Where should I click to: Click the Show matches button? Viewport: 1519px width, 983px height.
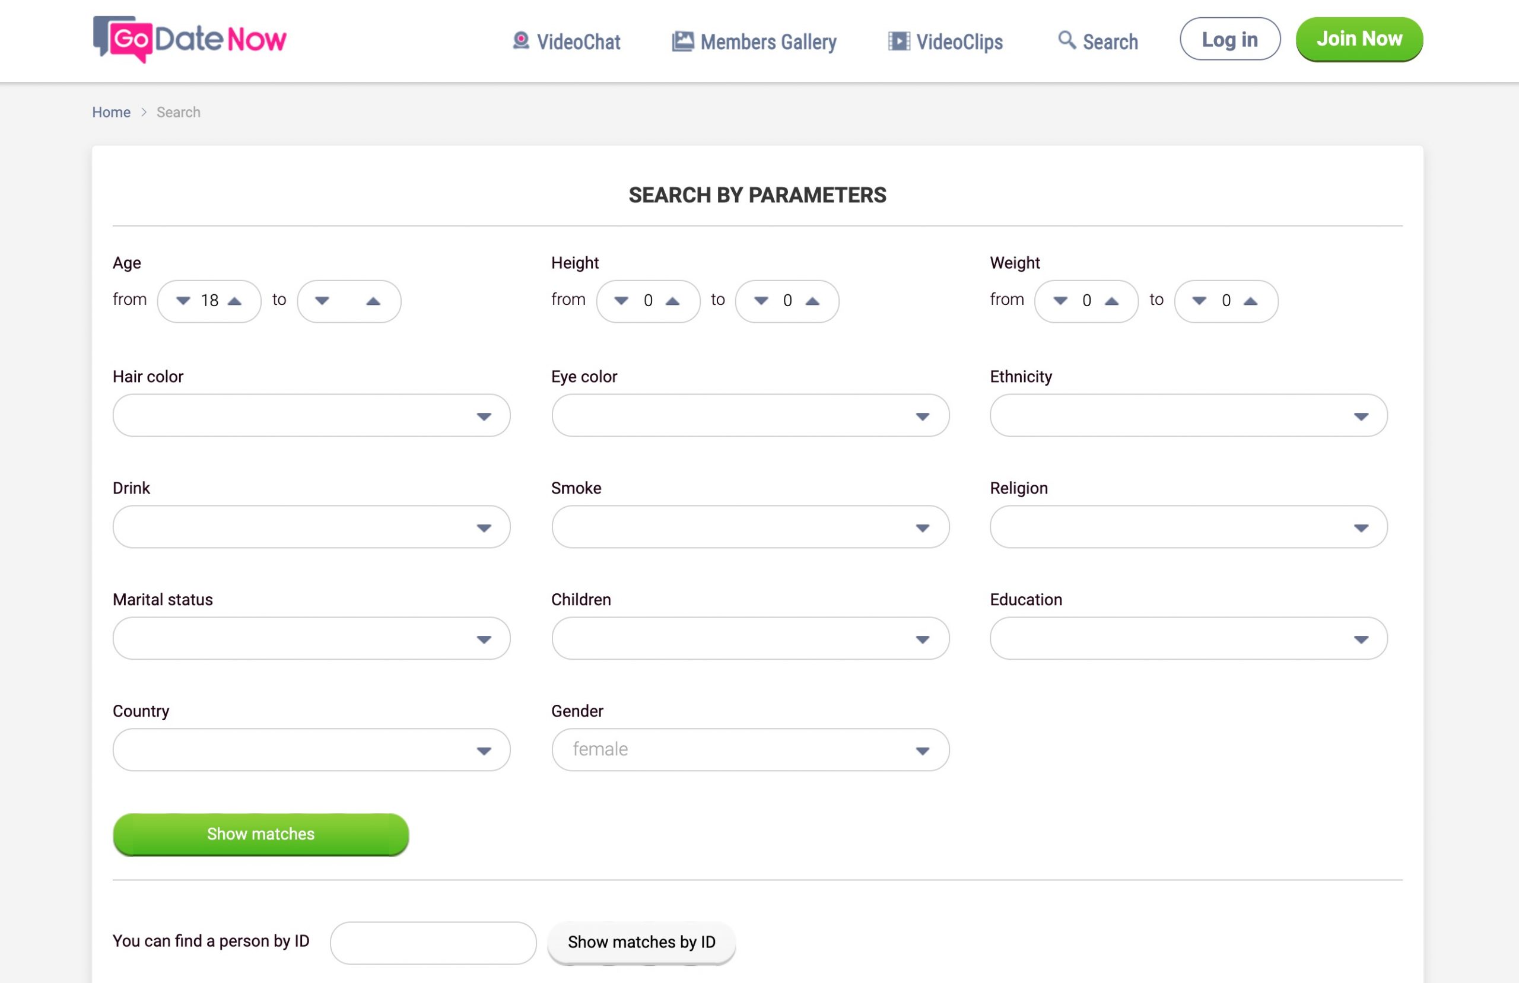[261, 834]
